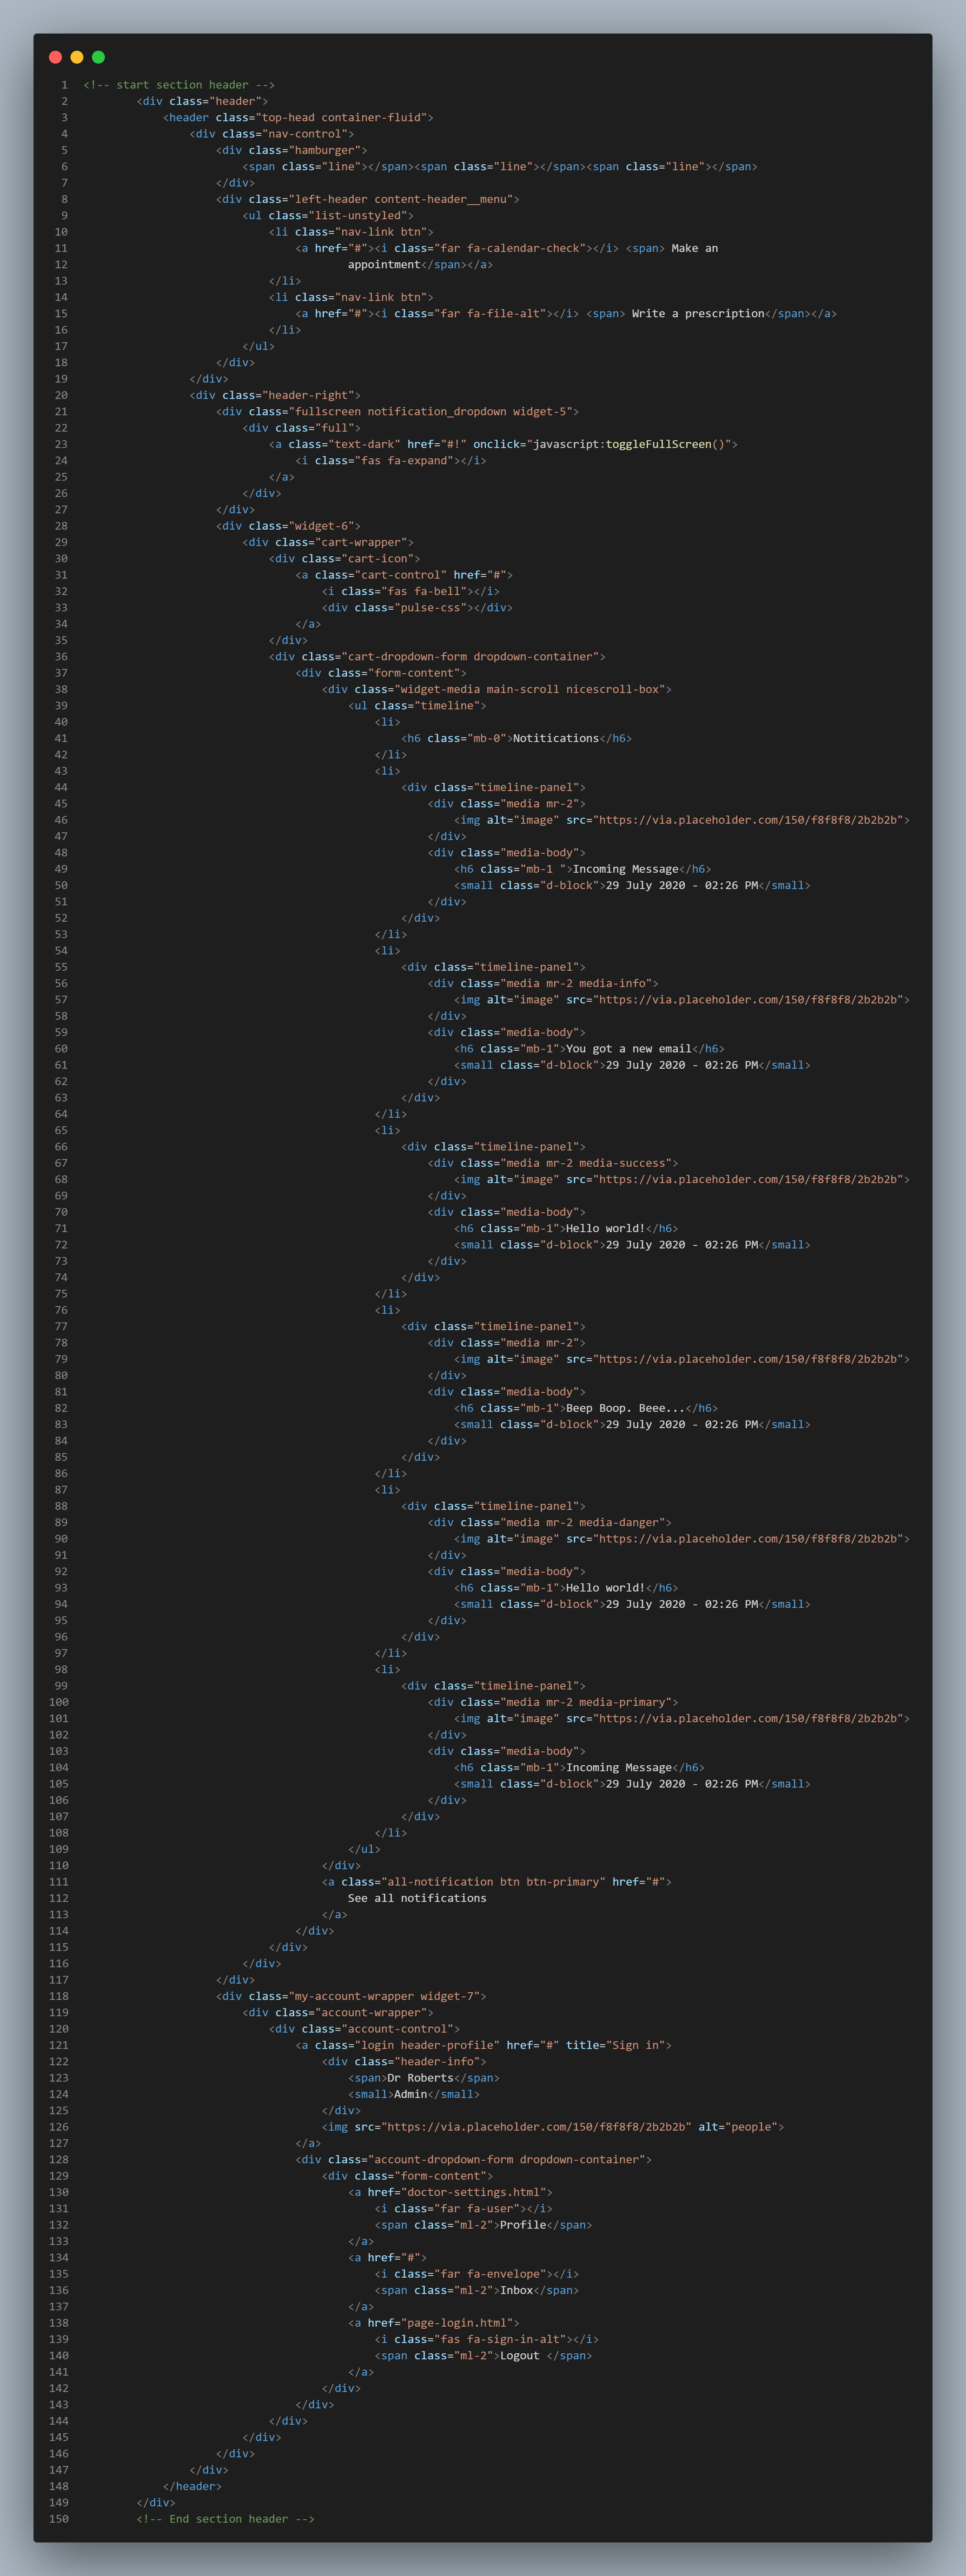The height and width of the screenshot is (2576, 966).
Task: Select the 'people' alt value
Action: 752,2127
